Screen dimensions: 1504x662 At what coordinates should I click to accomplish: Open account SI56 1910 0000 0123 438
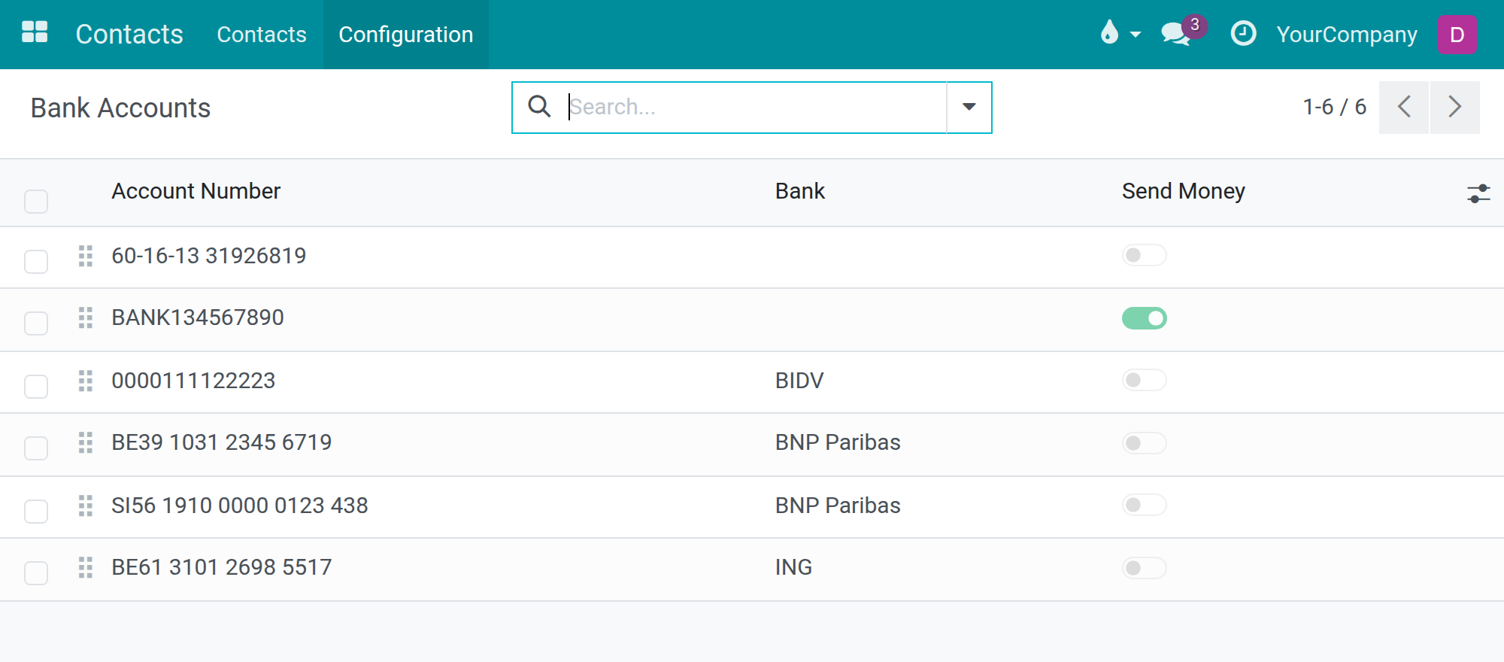pyautogui.click(x=240, y=506)
